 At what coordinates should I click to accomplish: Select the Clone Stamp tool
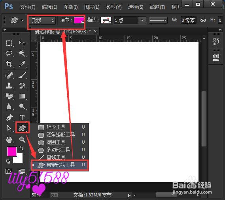(x=9, y=86)
